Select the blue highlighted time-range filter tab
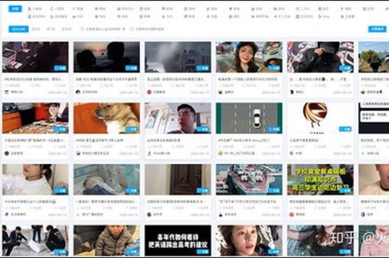Viewport: 389px width, 258px height. pyautogui.click(x=19, y=29)
